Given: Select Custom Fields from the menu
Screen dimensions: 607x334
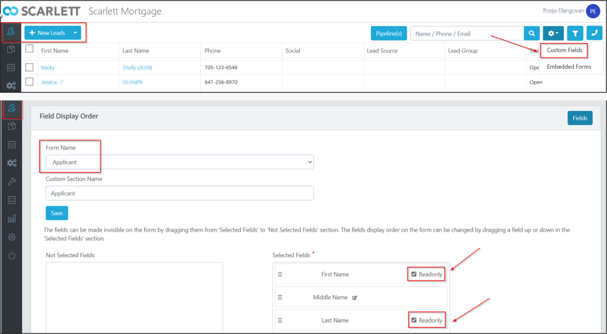Looking at the screenshot, I should (564, 50).
